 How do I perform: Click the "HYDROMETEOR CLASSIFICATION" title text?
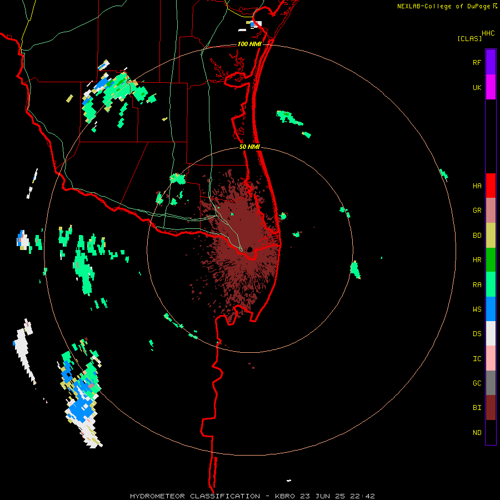(x=195, y=496)
